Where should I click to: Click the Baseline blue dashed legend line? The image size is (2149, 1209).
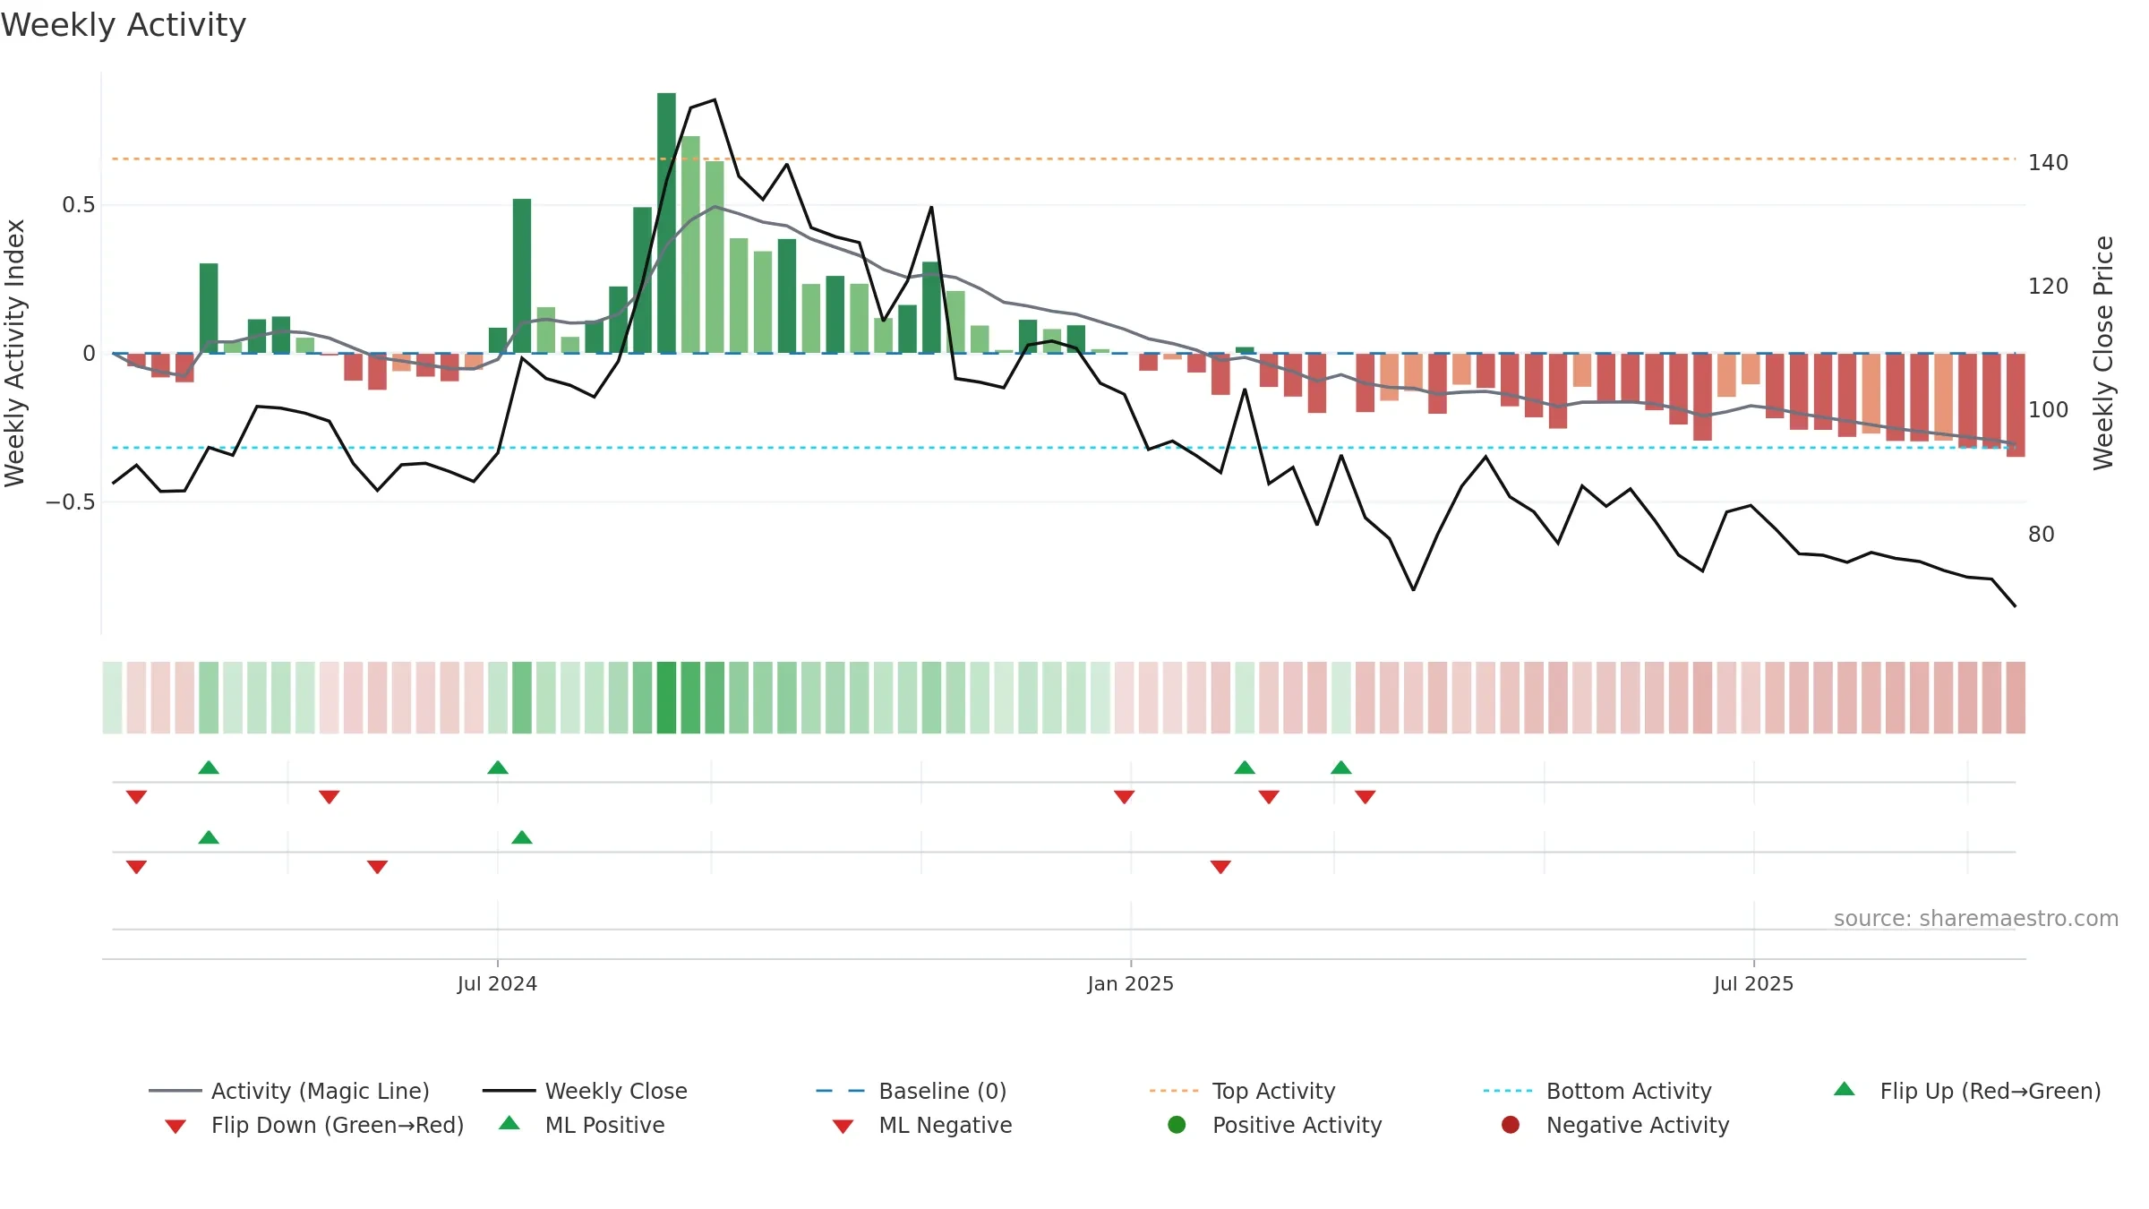[841, 1091]
